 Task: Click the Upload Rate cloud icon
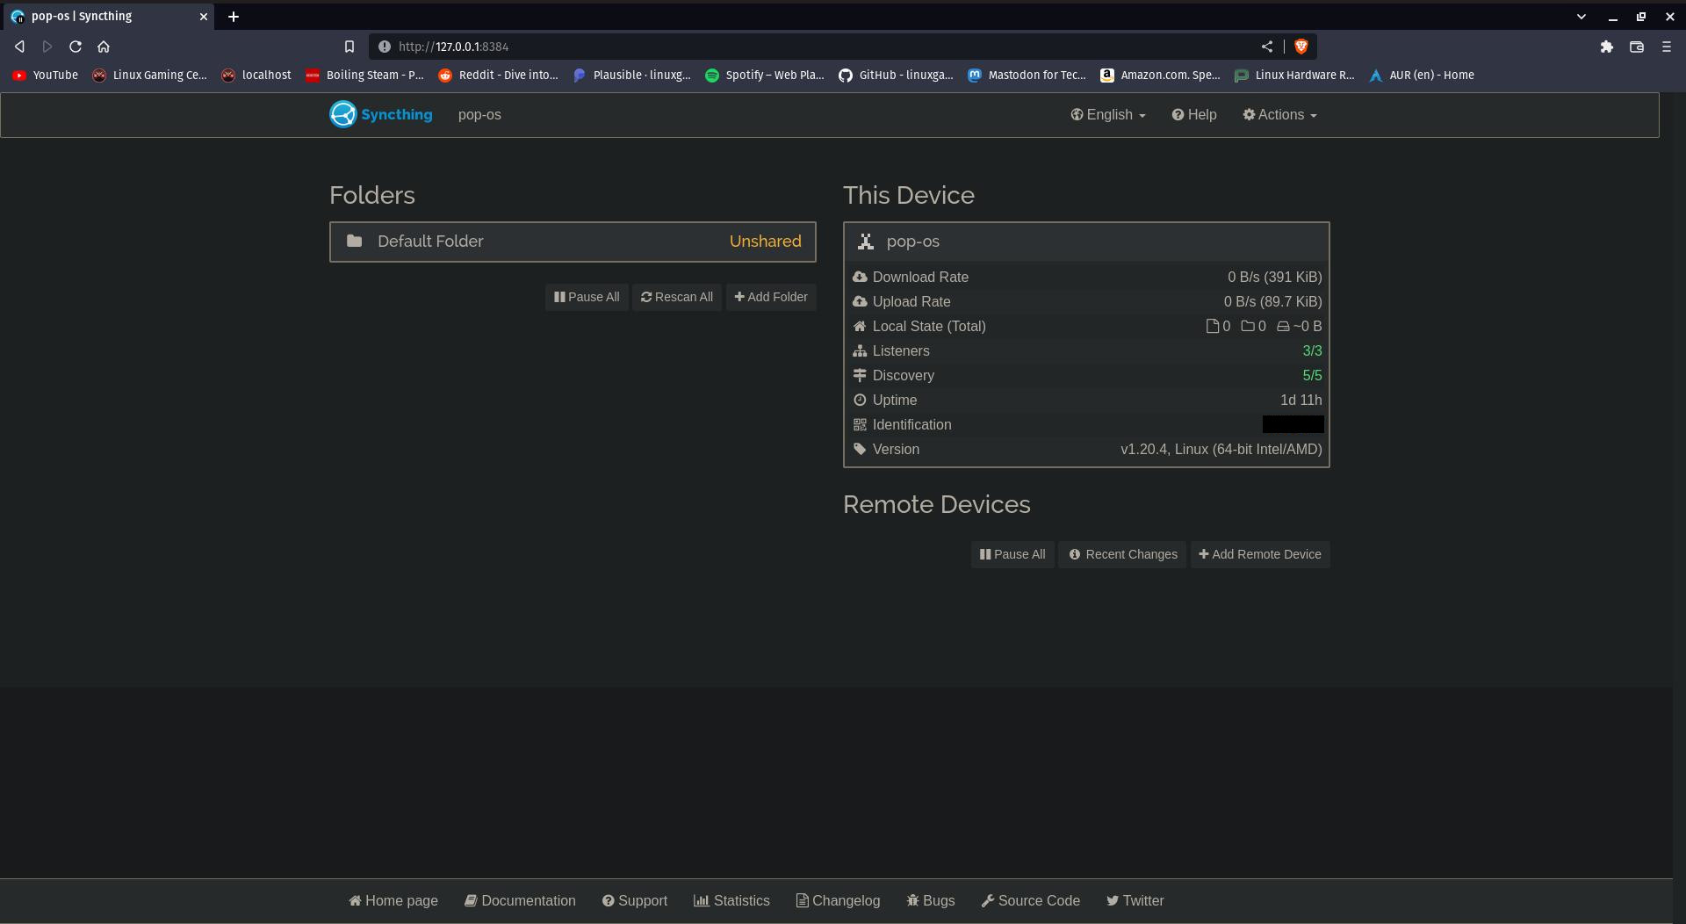pyautogui.click(x=860, y=301)
